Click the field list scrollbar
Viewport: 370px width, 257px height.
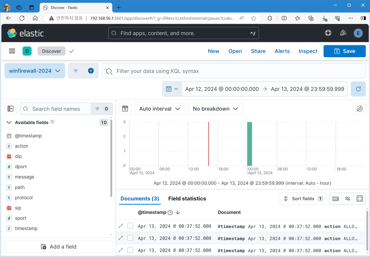(111, 158)
